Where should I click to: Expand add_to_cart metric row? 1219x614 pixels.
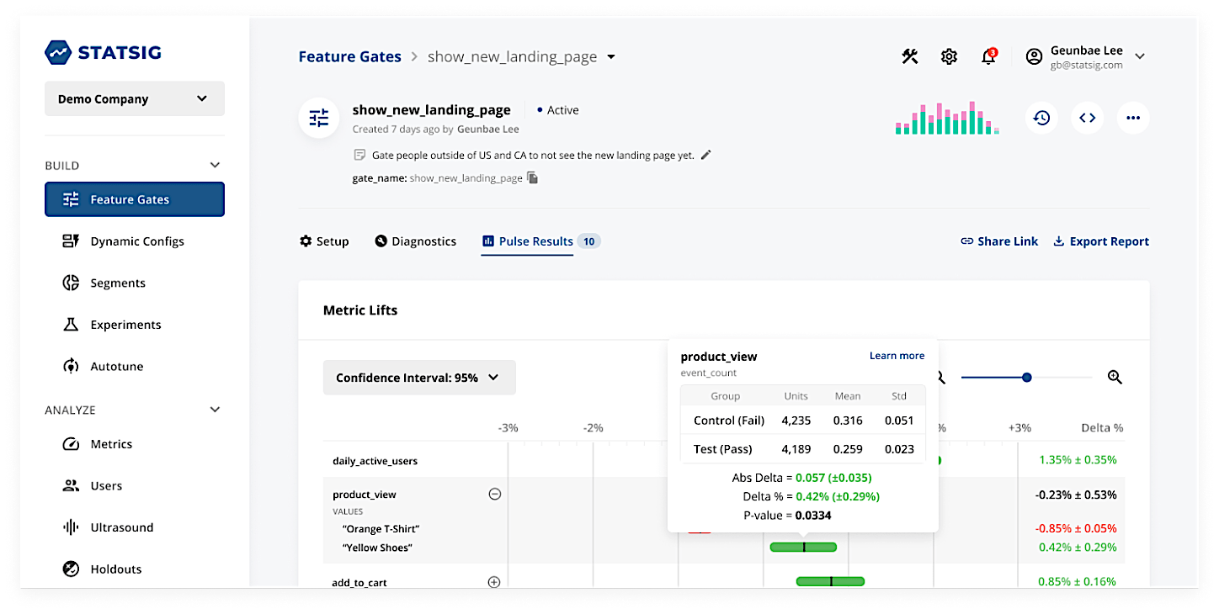(495, 582)
